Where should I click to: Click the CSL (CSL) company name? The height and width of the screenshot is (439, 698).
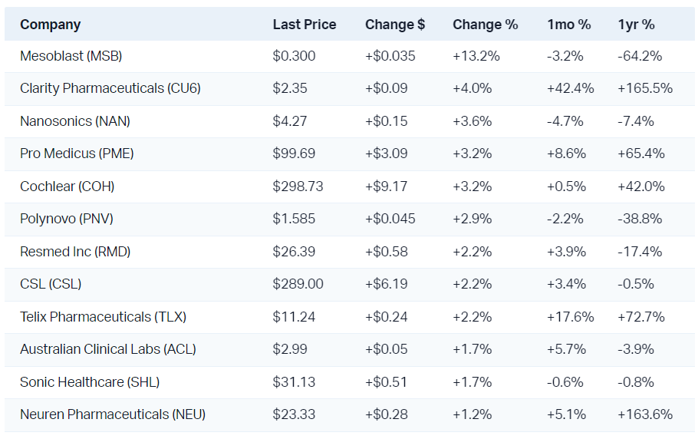coord(50,284)
